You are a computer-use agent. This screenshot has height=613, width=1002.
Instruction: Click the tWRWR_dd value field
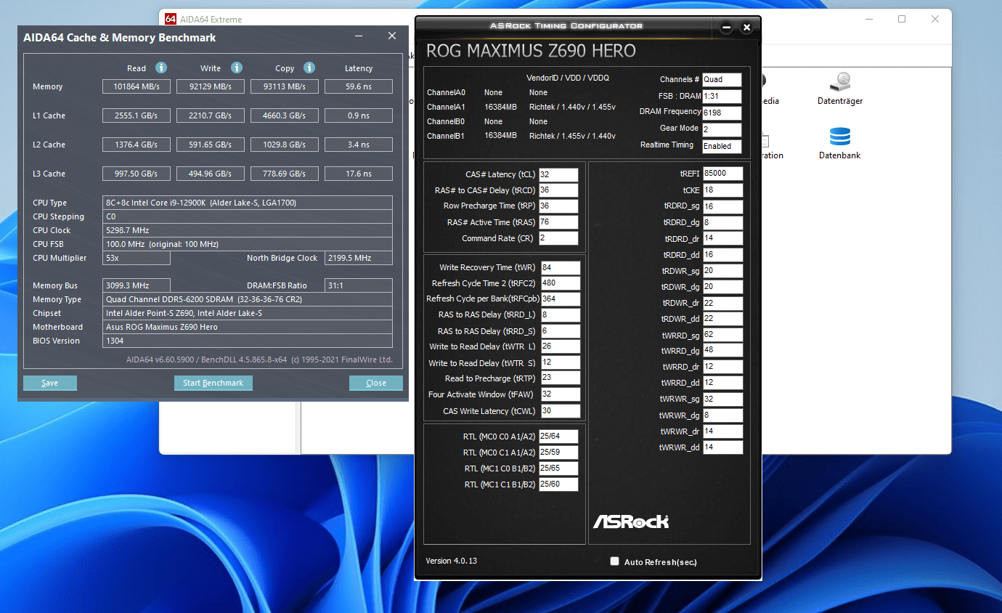[x=723, y=447]
